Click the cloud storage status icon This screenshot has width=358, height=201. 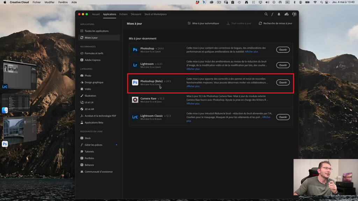(286, 14)
